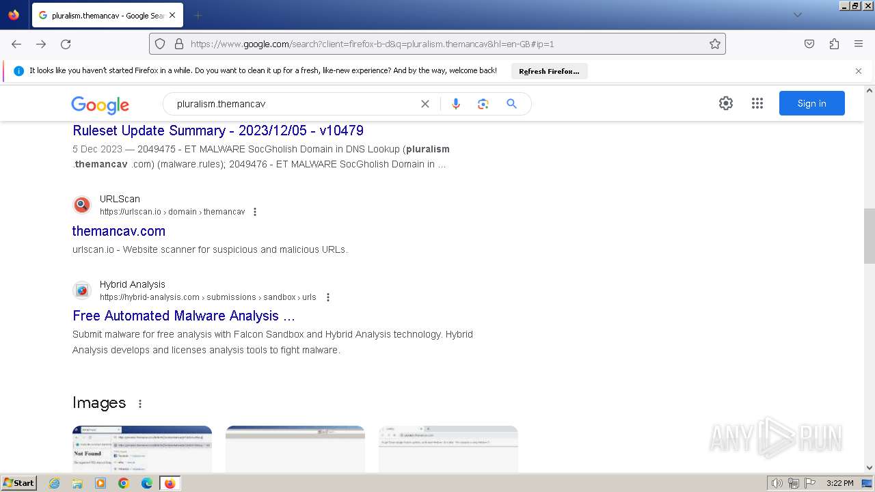Open the themancav.com URLScan result
This screenshot has height=492, width=875.
[x=119, y=231]
